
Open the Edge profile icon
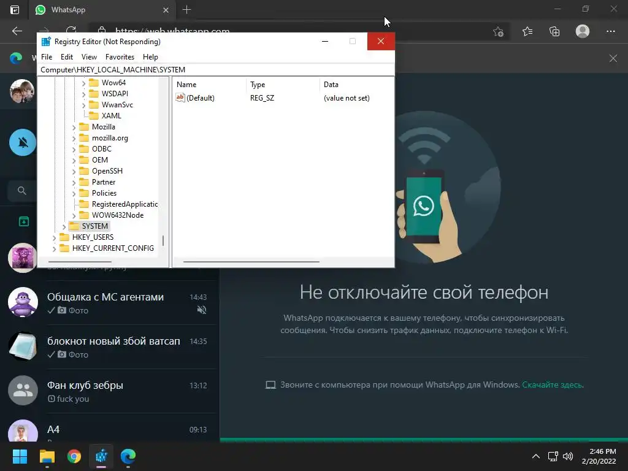(x=583, y=31)
